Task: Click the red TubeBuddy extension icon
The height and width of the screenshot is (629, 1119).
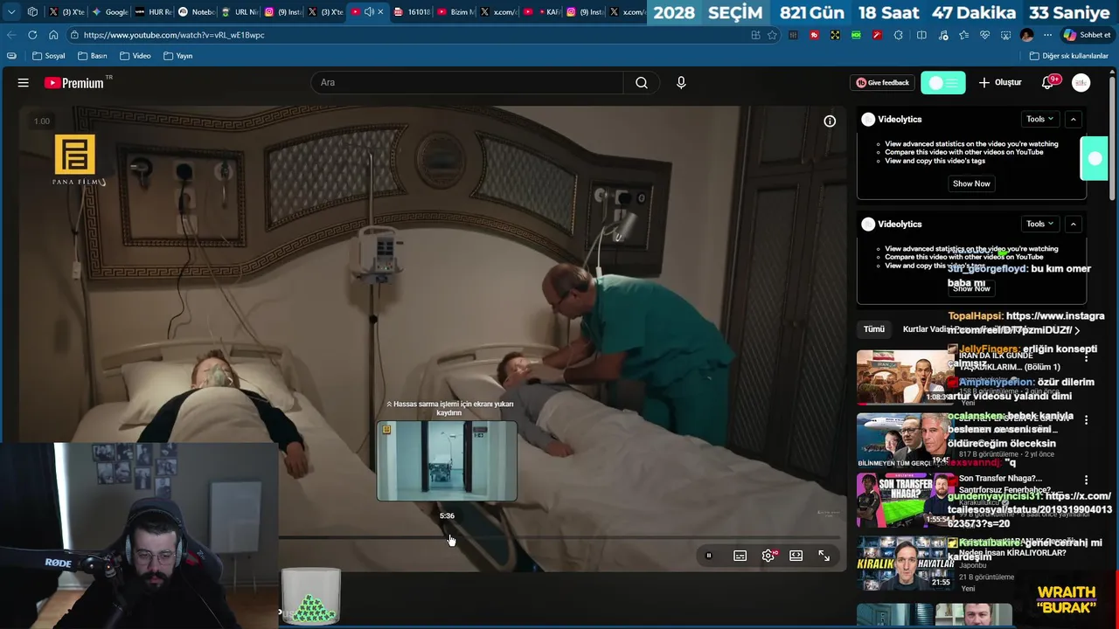Action: [x=814, y=35]
